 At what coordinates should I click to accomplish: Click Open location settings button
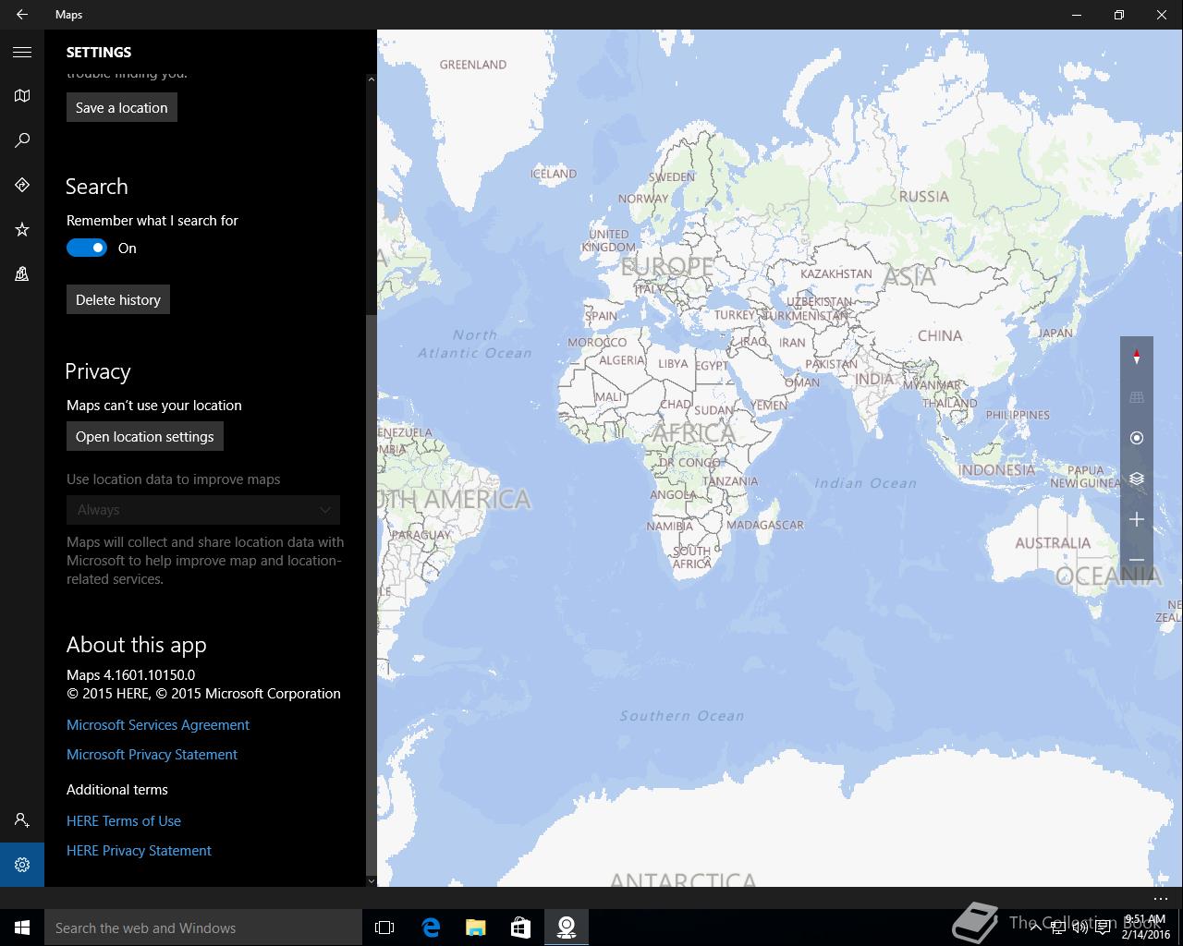coord(145,436)
